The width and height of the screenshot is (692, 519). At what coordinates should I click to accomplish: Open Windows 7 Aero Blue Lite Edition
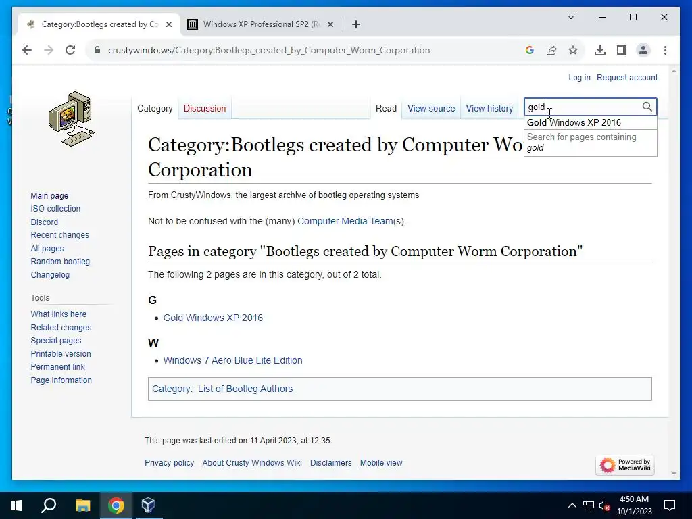[x=232, y=361]
